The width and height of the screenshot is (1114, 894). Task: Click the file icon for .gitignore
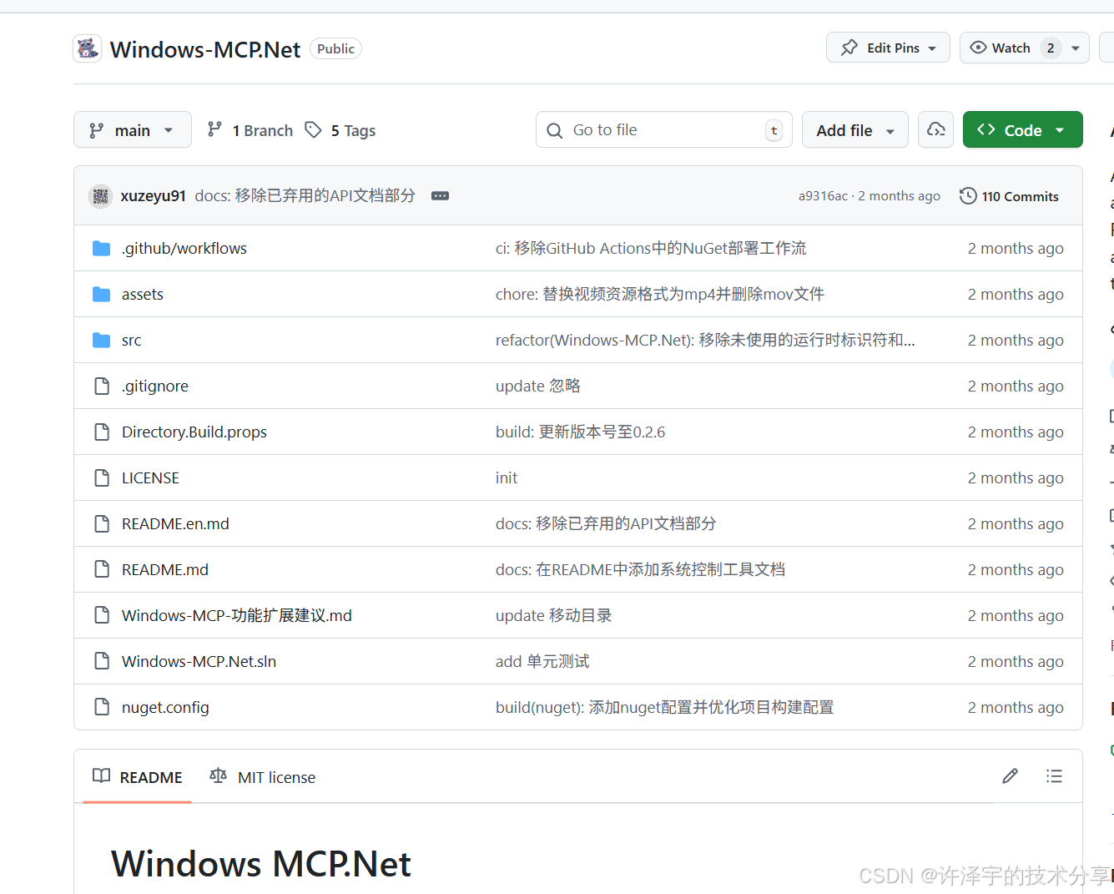[x=102, y=386]
